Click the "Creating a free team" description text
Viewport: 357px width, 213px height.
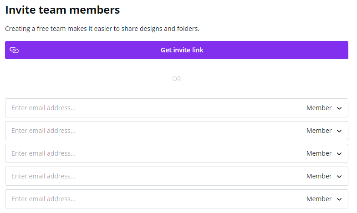(102, 29)
